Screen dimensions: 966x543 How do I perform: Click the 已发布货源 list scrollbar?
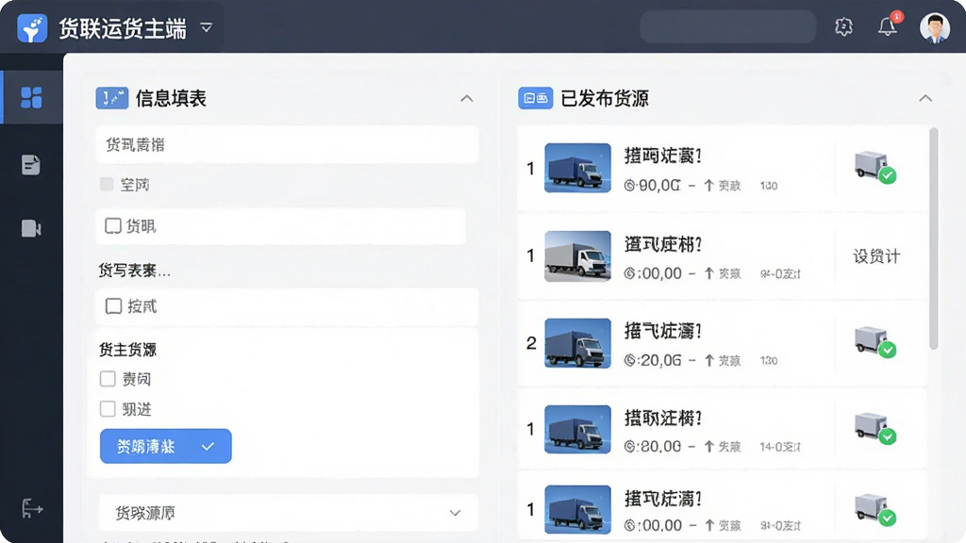933,239
